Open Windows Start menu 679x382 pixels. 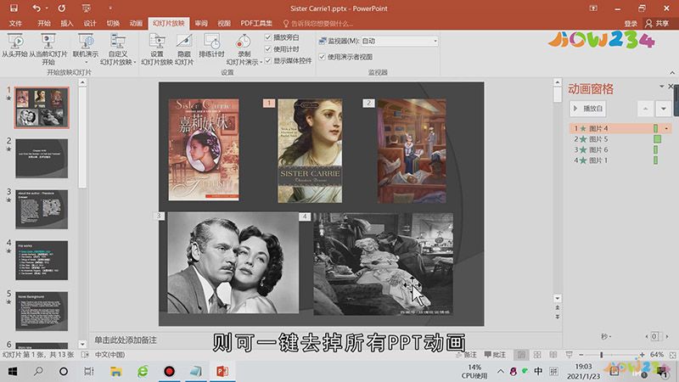coord(12,371)
